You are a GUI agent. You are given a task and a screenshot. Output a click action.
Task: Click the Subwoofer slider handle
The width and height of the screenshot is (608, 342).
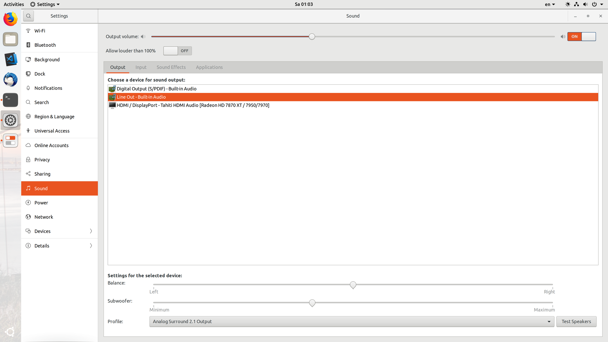point(312,303)
